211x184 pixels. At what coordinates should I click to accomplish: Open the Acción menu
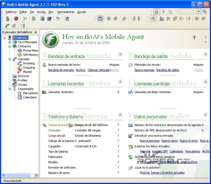(x=41, y=12)
